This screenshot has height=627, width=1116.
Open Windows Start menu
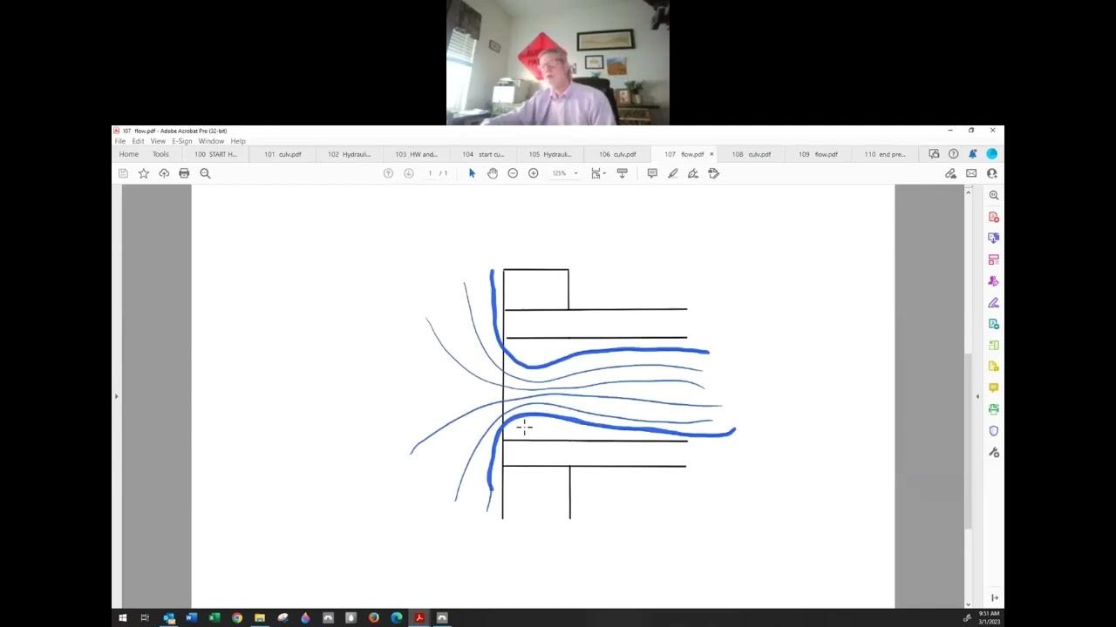[x=123, y=618]
